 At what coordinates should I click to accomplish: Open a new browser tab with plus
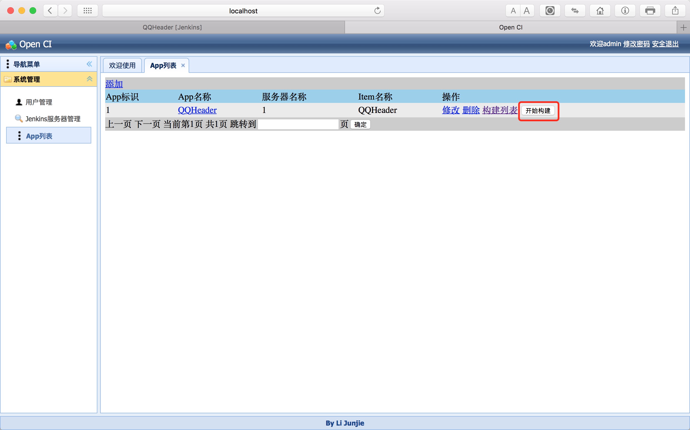[x=683, y=27]
